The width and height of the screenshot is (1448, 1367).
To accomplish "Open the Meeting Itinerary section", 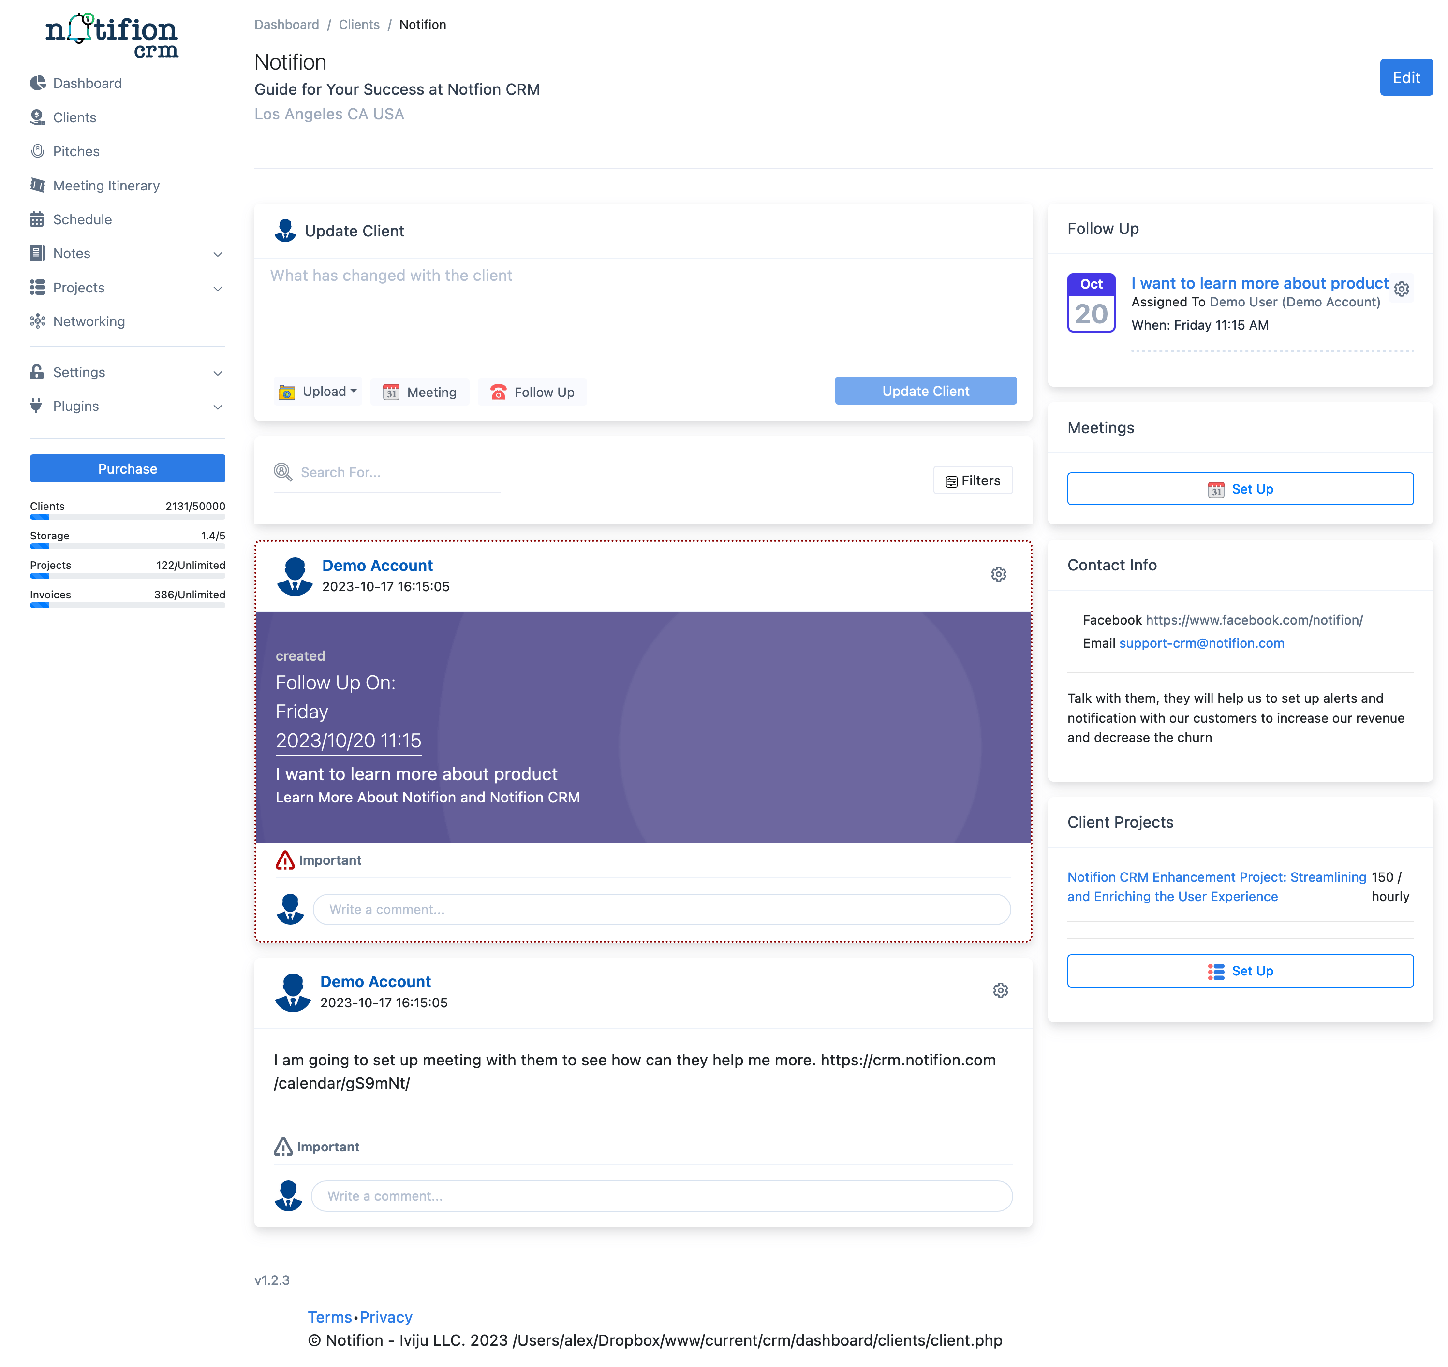I will tap(106, 185).
